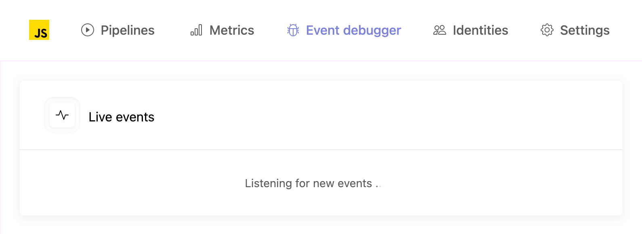The image size is (642, 234).
Task: Click the activity waveform inside the card
Action: pyautogui.click(x=62, y=115)
